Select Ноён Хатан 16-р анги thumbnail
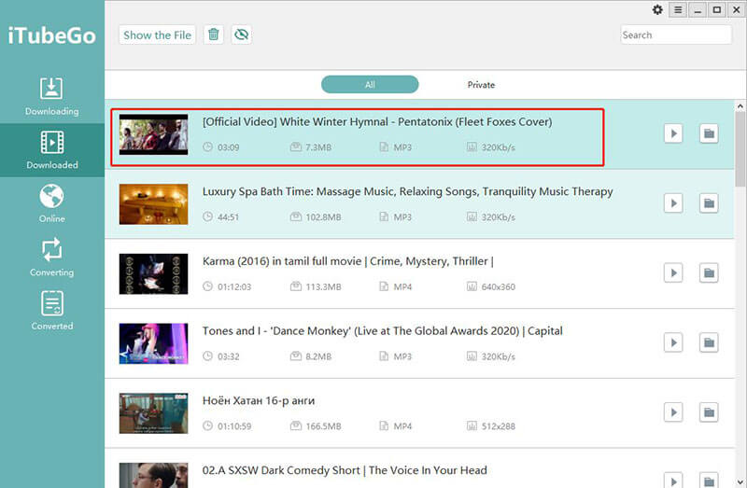 click(x=153, y=413)
